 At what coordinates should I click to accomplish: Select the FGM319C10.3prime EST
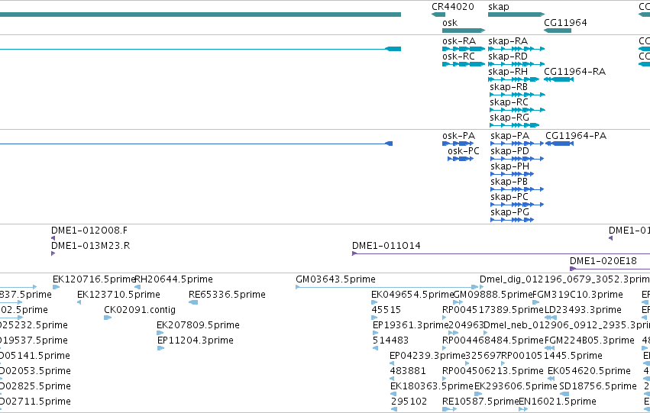[535, 302]
